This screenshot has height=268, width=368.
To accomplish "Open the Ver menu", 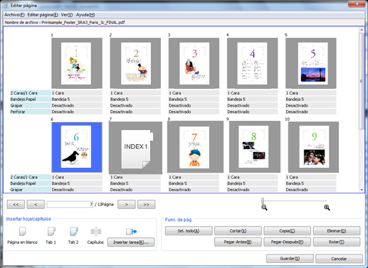I will pyautogui.click(x=67, y=15).
